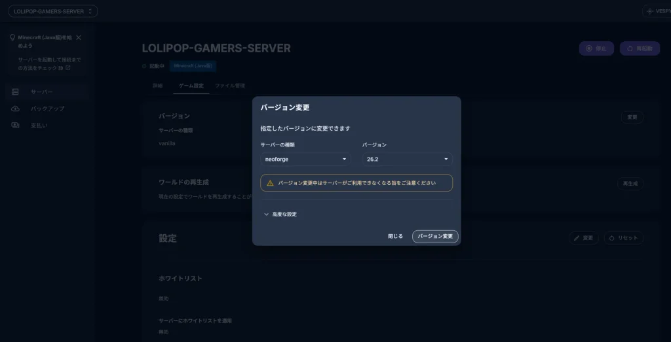Close the Minecraft getting-started tip with X
Viewport: 671px width, 342px height.
[x=79, y=37]
